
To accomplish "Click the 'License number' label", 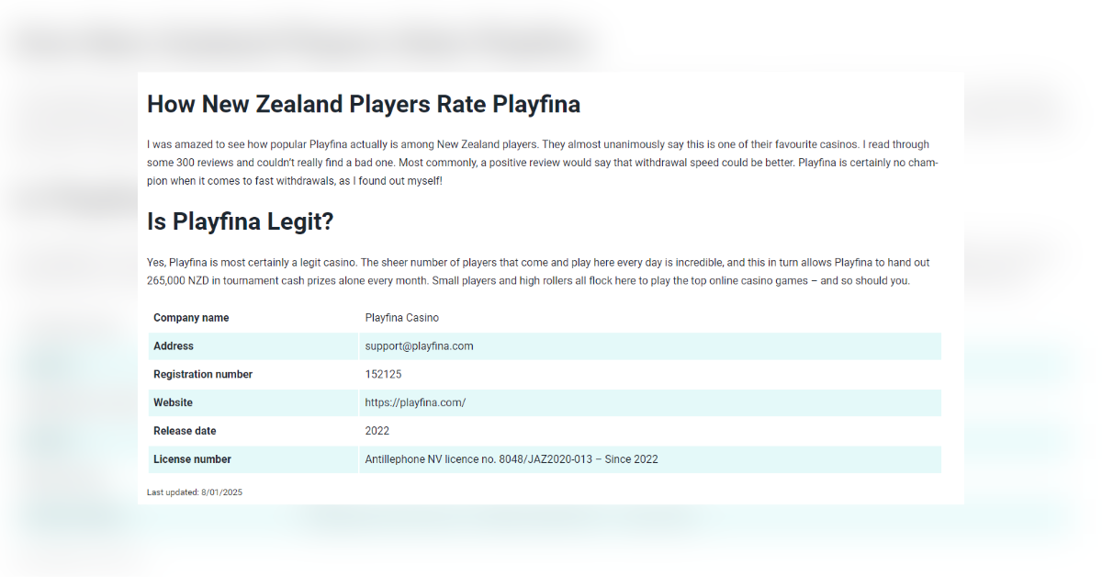I will coord(193,459).
